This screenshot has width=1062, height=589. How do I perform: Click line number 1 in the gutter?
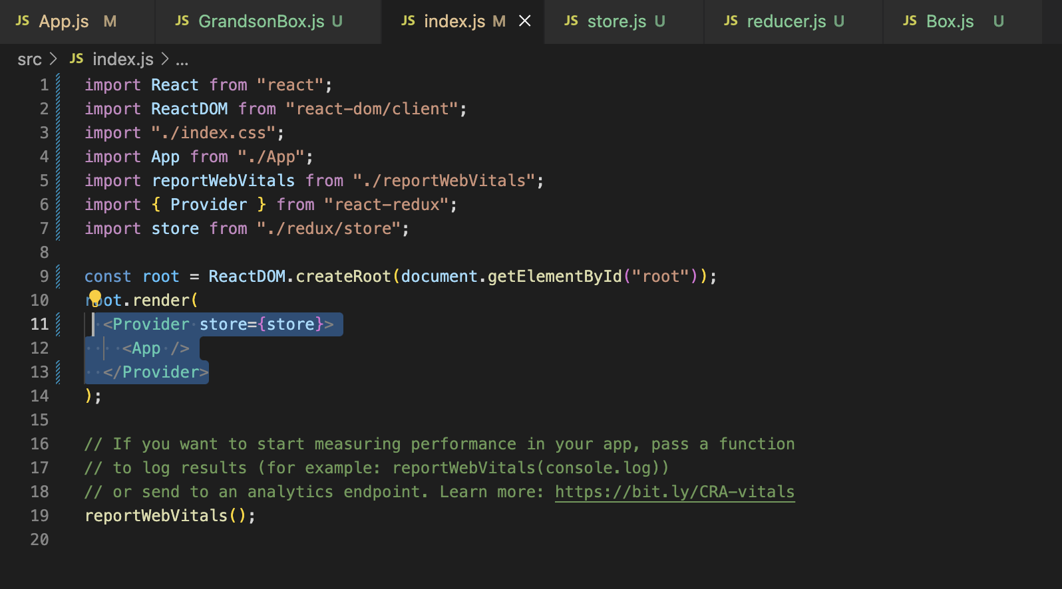(44, 85)
